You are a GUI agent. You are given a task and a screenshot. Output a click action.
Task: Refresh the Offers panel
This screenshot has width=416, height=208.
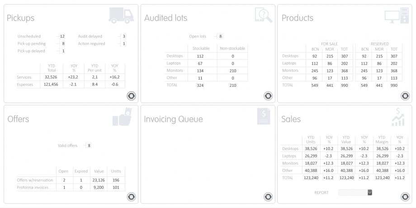click(131, 197)
